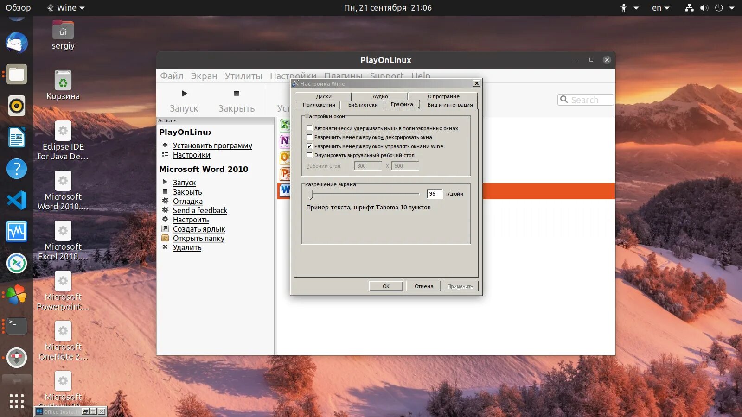Open the Вид и интеграция tab
The width and height of the screenshot is (742, 417).
coord(450,105)
